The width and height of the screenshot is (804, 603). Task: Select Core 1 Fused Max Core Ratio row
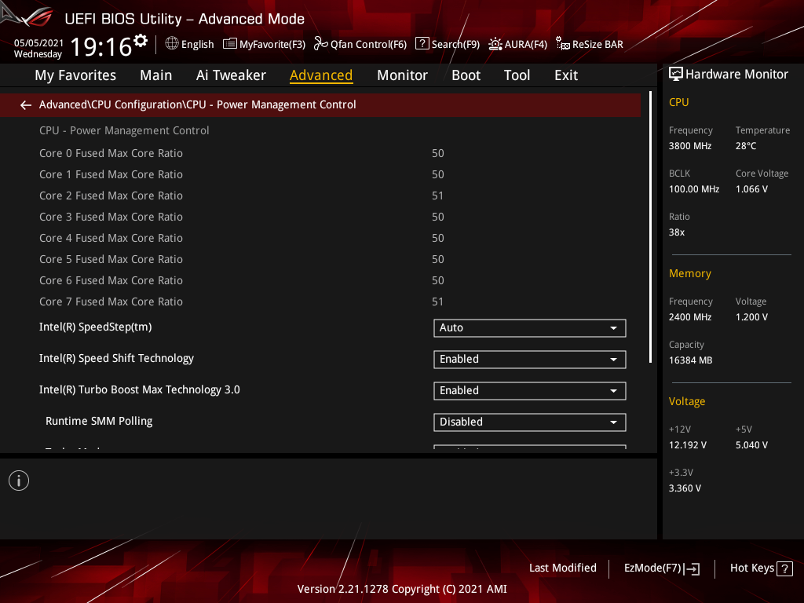[x=320, y=174]
